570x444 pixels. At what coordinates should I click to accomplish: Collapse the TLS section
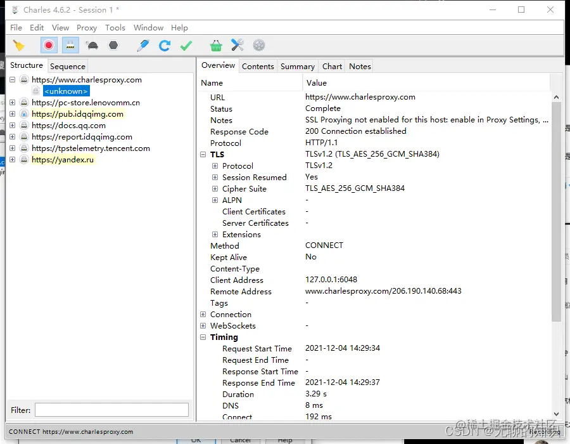203,154
